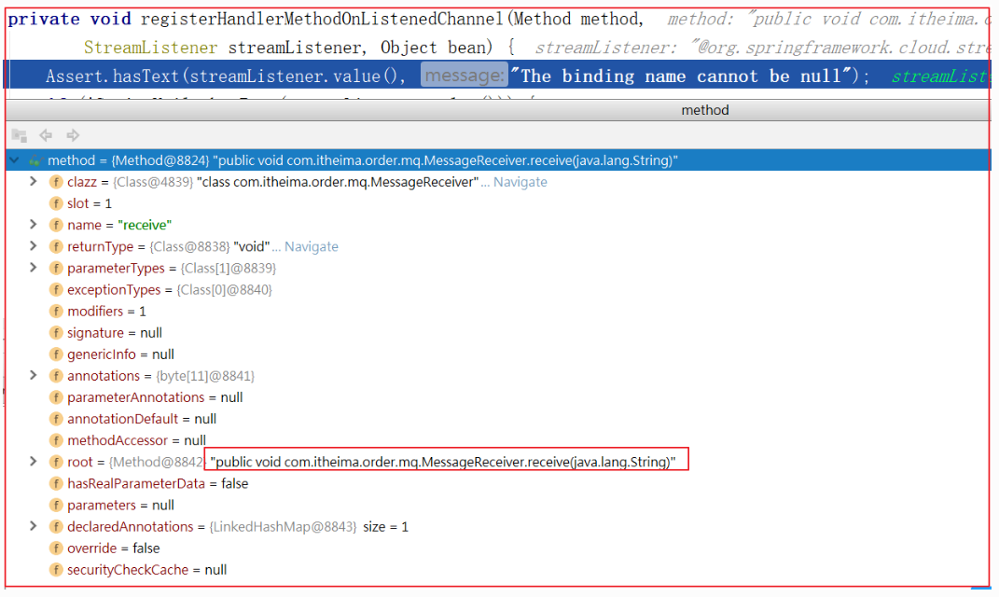Click field icon beside modifiers

pos(56,311)
